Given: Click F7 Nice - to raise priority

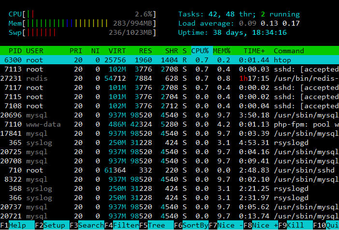Looking at the screenshot, I should [x=226, y=226].
